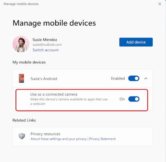The height and width of the screenshot is (162, 166).
Task: Click the Enabled status label
Action: [x=118, y=78]
